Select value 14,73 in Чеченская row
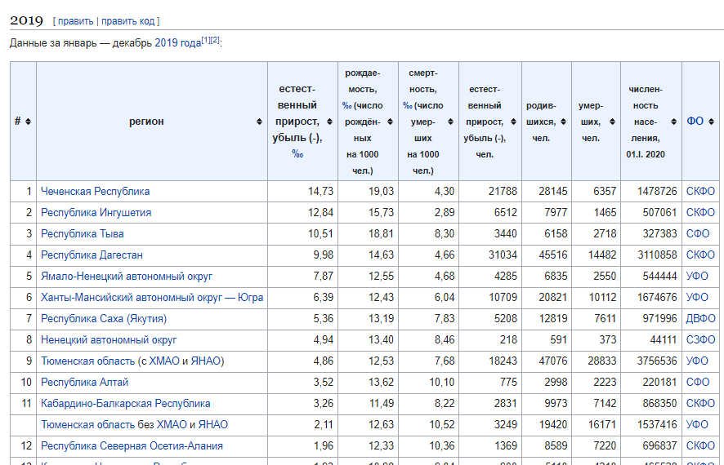Image resolution: width=724 pixels, height=465 pixels. 321,191
